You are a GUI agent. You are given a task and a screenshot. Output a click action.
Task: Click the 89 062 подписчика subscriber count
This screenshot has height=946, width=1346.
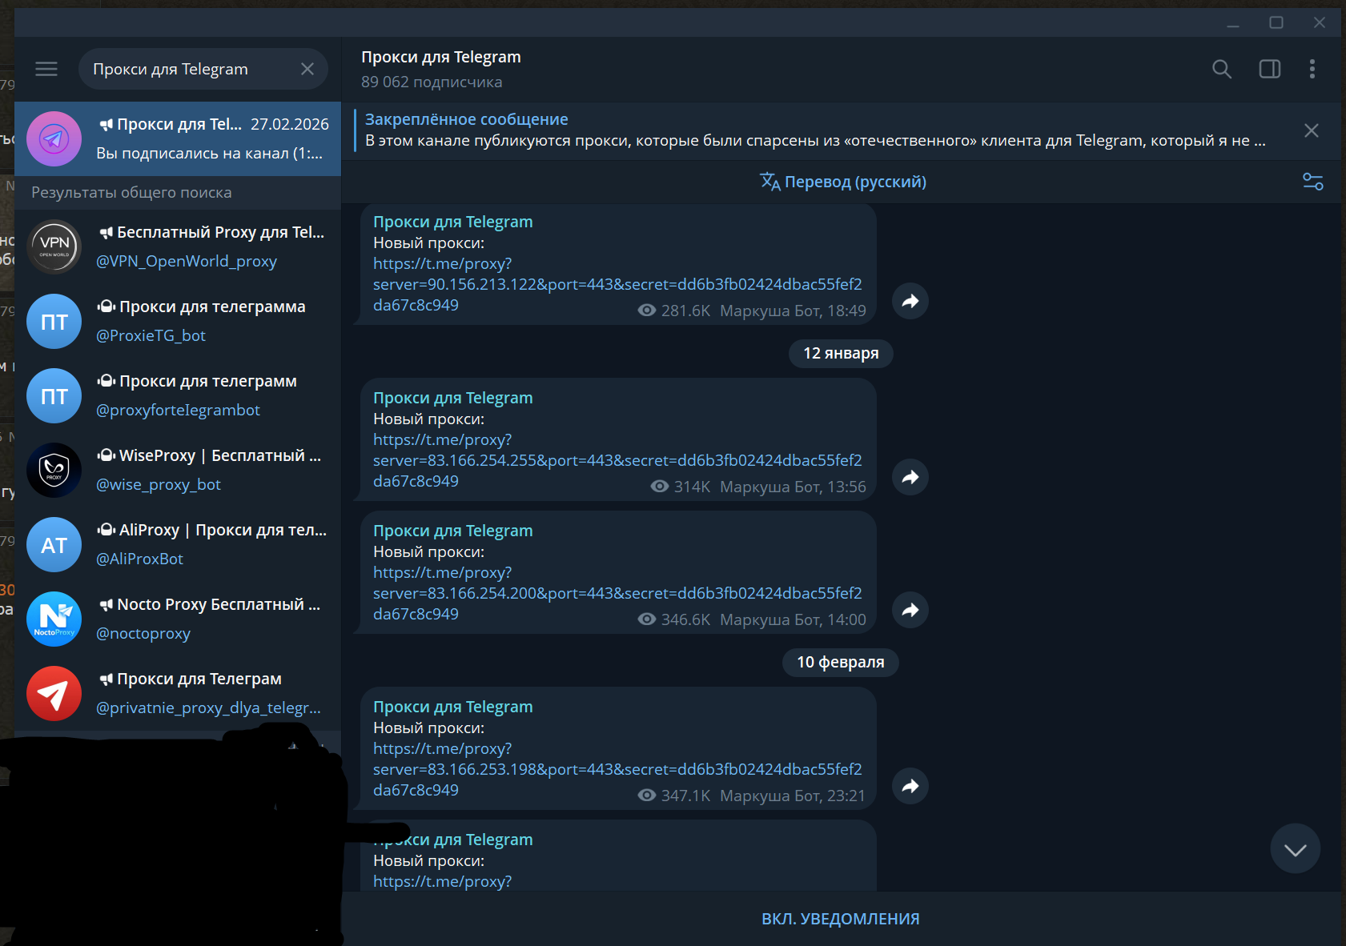click(x=432, y=82)
